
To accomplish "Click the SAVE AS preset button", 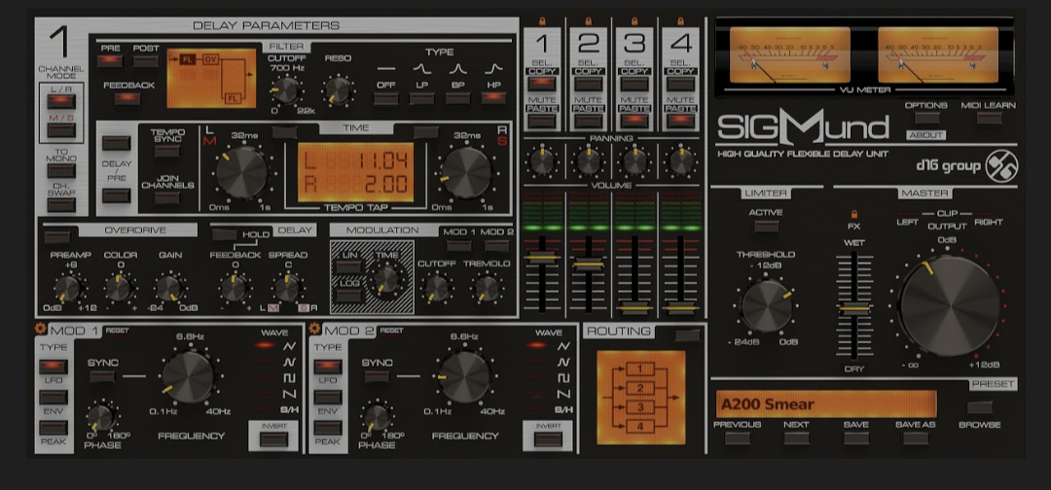I will [916, 438].
